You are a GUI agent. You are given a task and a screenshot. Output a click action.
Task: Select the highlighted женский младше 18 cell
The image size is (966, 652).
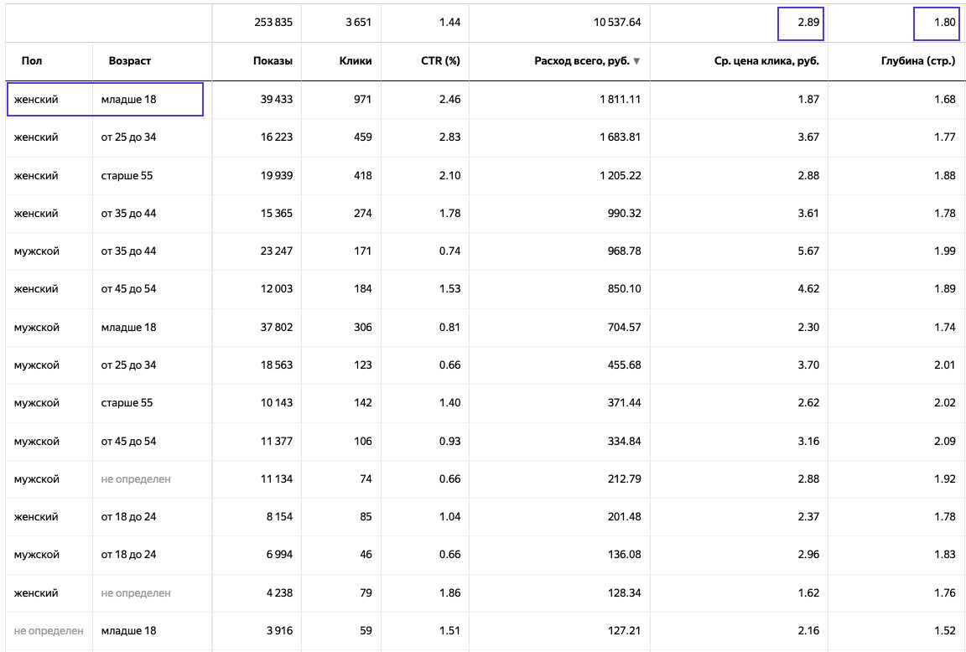(105, 99)
